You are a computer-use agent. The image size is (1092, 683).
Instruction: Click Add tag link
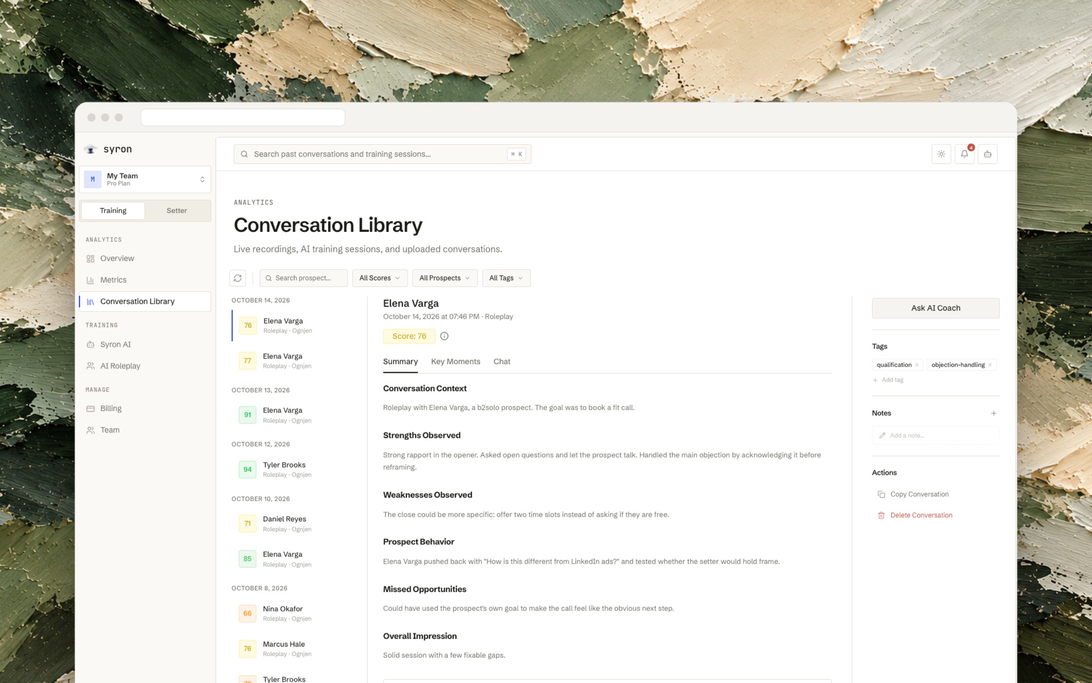[x=888, y=380]
